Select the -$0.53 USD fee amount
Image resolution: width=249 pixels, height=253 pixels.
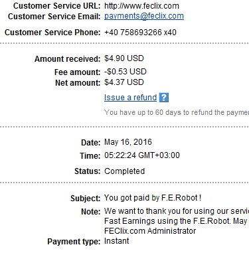click(x=125, y=72)
